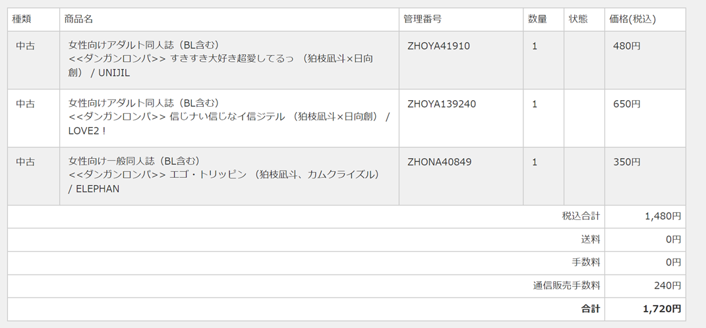
Task: Click the 税込合計 amount 1,480円
Action: 662,216
